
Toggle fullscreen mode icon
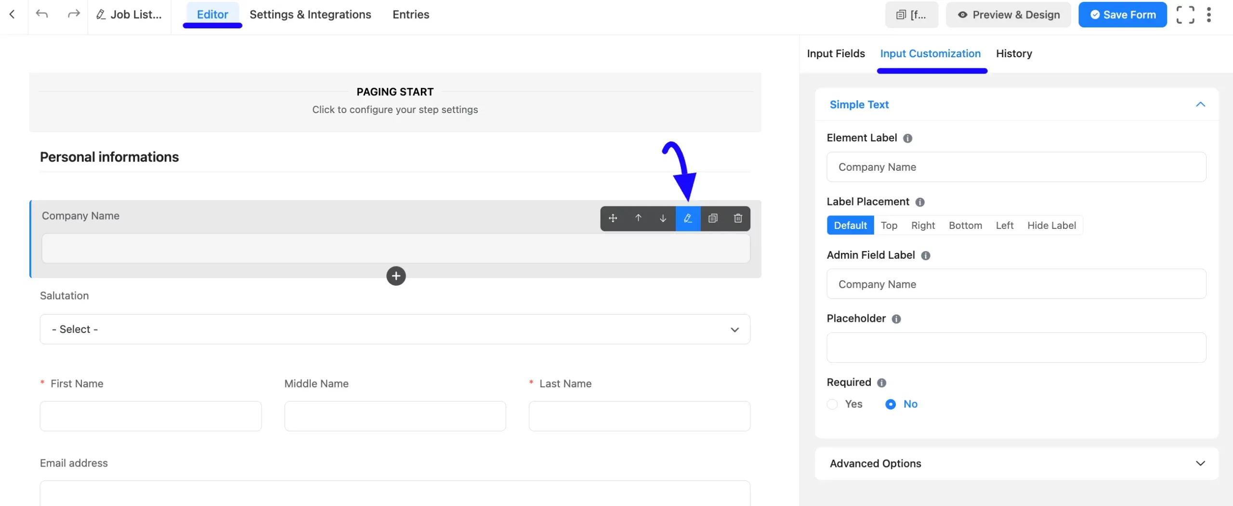click(x=1185, y=14)
